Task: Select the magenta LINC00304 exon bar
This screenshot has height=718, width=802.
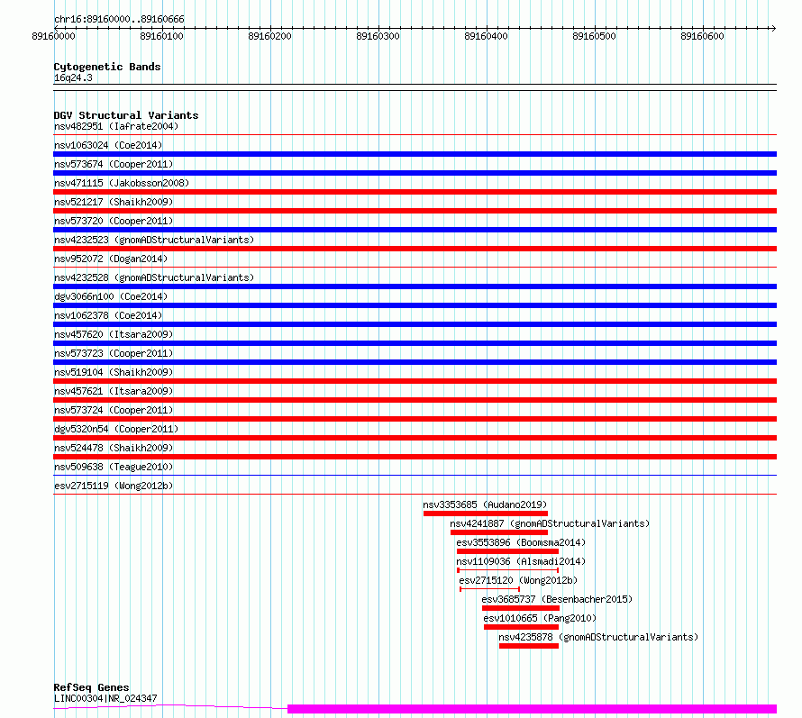Action: coord(532,709)
